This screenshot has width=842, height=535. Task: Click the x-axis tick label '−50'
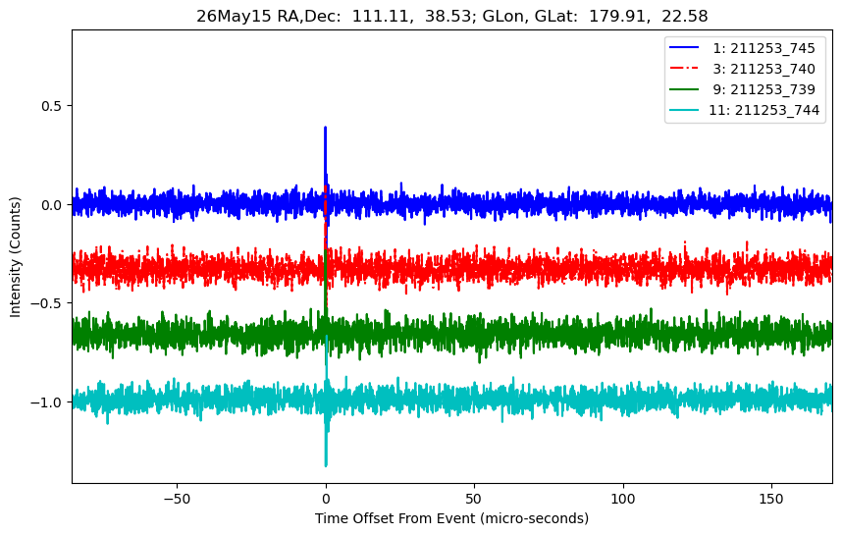177,499
